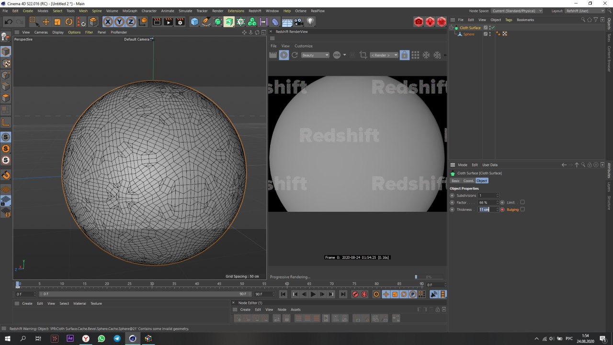This screenshot has width=613, height=345.
Task: Click the Subdivisions spinner arrows
Action: (x=498, y=195)
